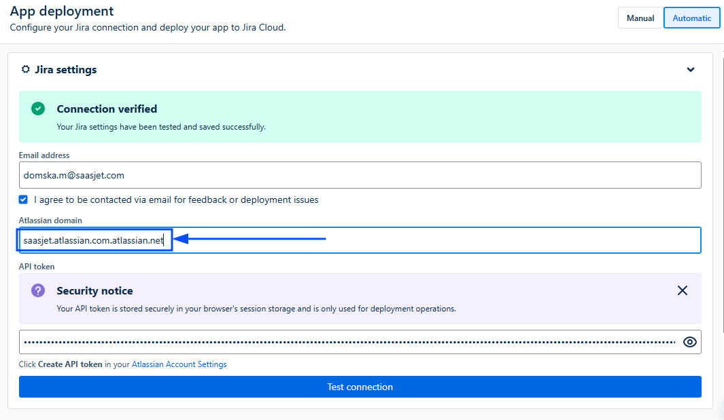Click the App deployment page title
This screenshot has width=724, height=420.
(62, 11)
